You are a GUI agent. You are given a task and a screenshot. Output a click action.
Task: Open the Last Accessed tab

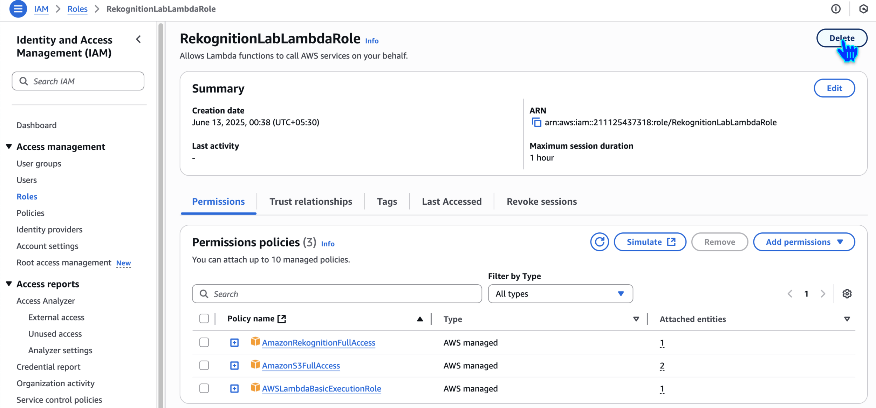(451, 202)
